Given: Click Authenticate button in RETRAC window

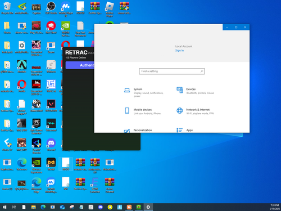Looking at the screenshot, I should [80, 65].
